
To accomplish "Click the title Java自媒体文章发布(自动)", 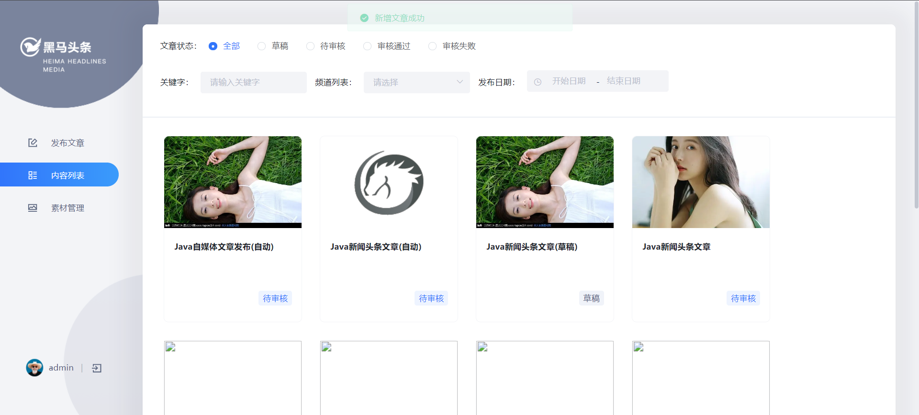I will [224, 247].
